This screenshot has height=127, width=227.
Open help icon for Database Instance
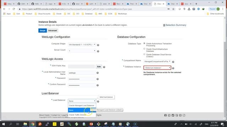tap(173, 68)
